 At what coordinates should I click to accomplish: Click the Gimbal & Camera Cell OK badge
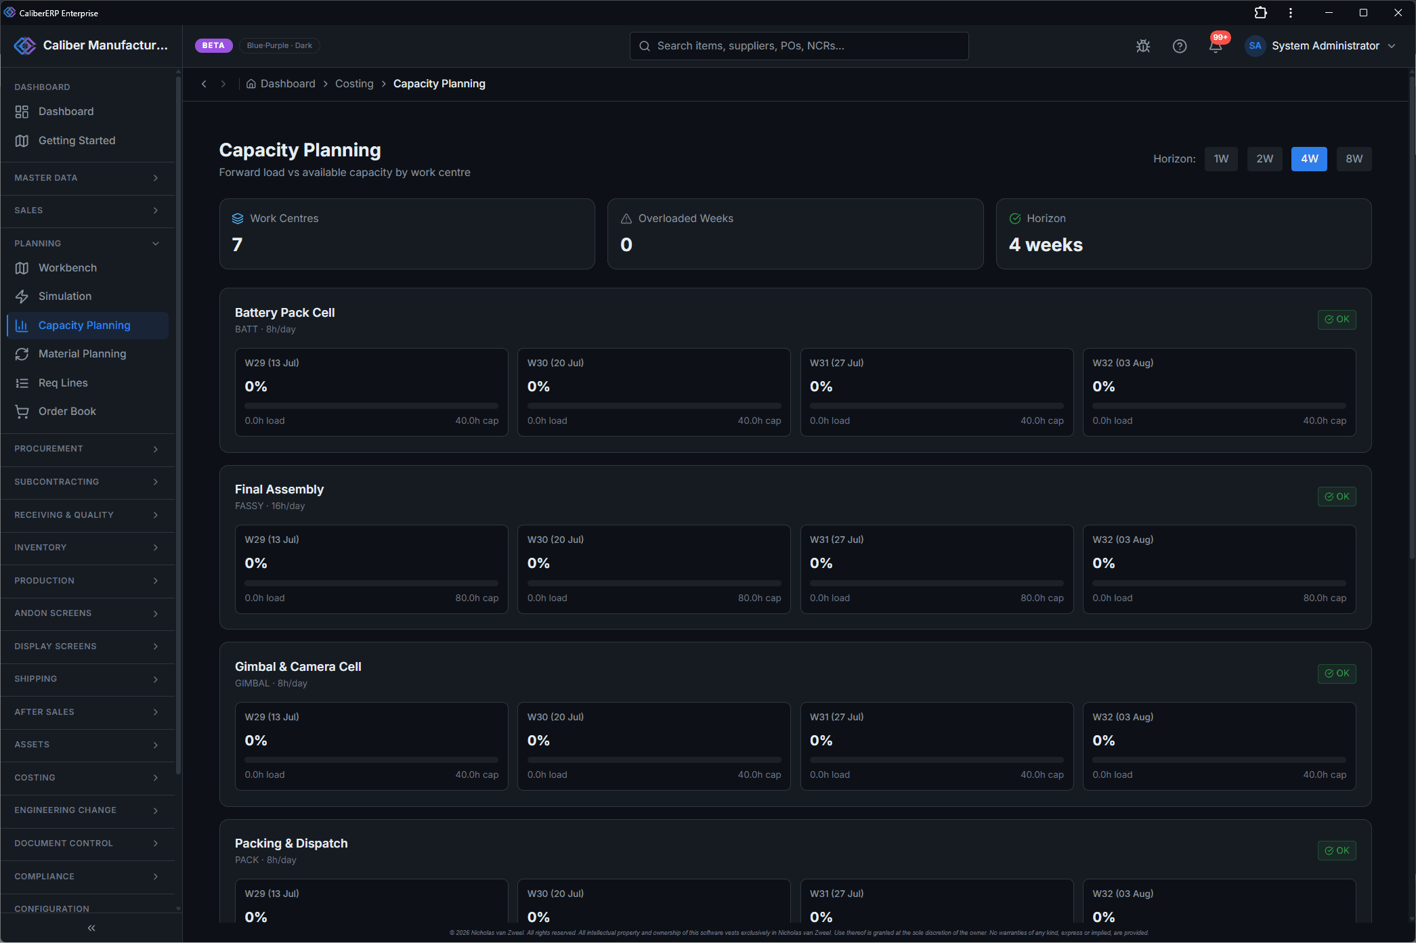[x=1337, y=674]
